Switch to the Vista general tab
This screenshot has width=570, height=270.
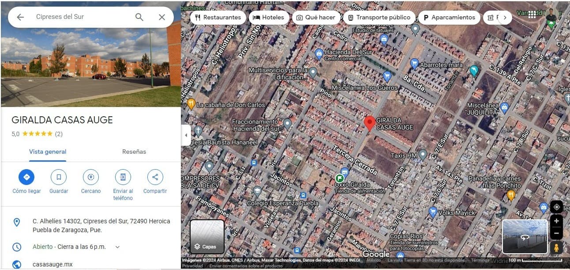pyautogui.click(x=48, y=152)
